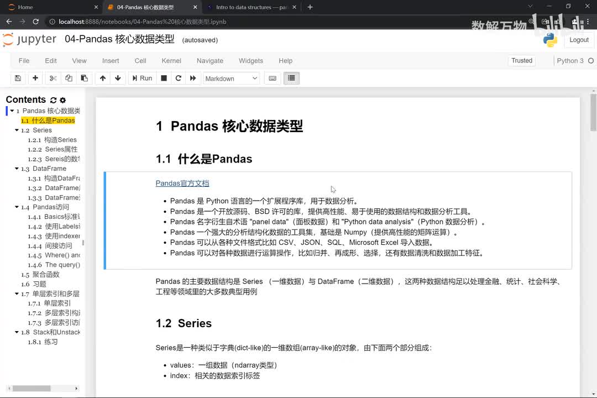Open the File menu
The height and width of the screenshot is (398, 597).
tap(24, 61)
